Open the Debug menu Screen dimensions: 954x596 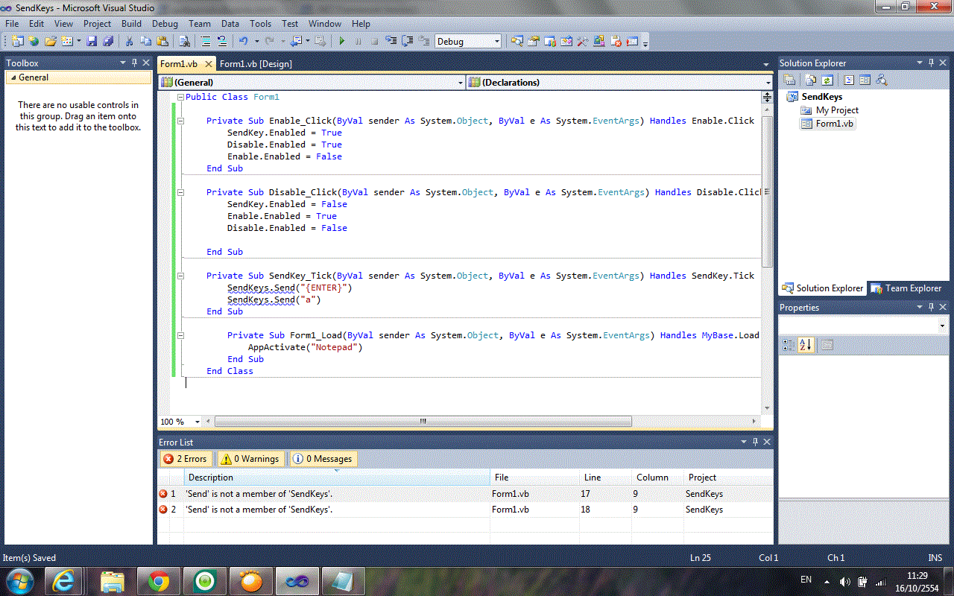165,24
